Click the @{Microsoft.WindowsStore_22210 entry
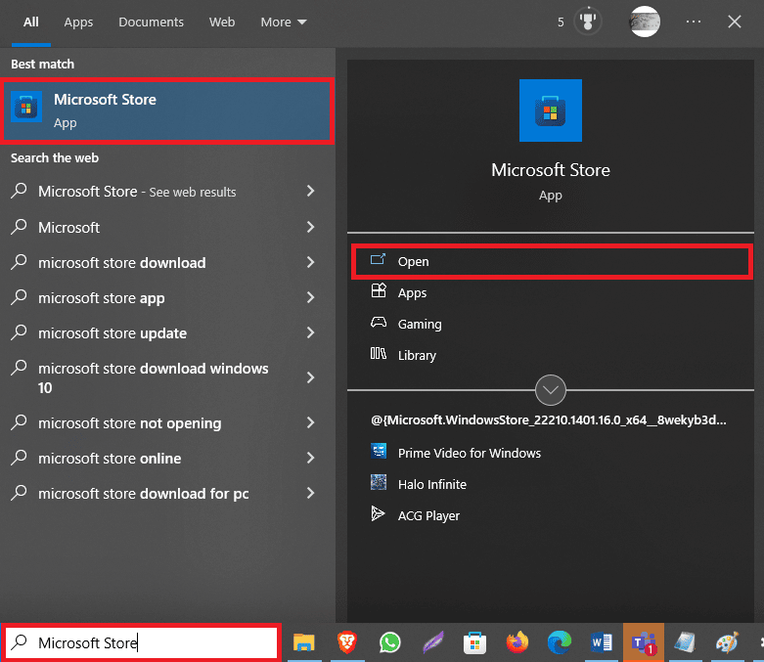Screen dimensions: 764x662 [x=548, y=419]
